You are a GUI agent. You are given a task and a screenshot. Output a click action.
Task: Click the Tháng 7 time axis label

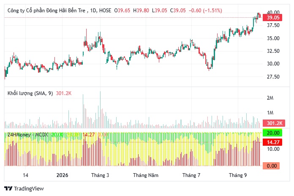pos(191,175)
